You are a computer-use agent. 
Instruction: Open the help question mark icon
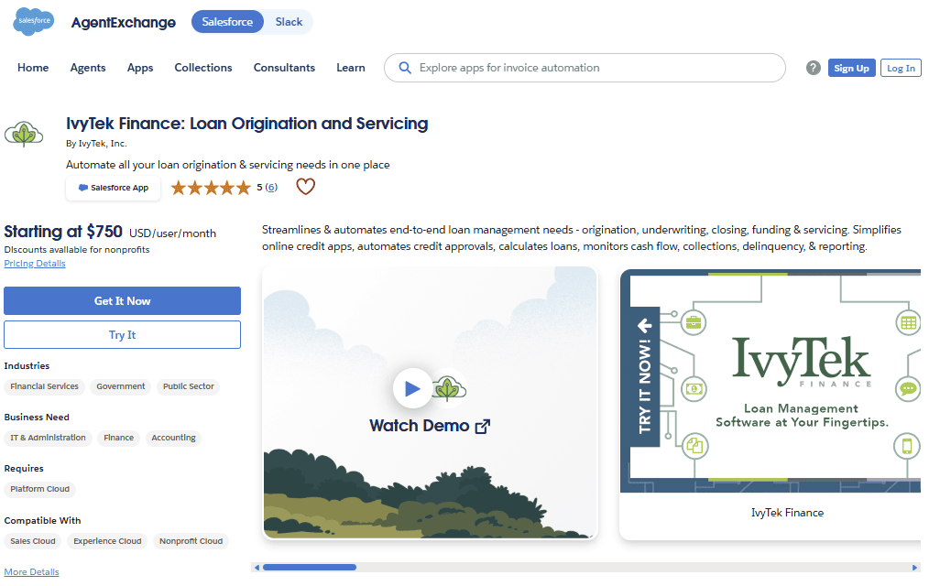pyautogui.click(x=813, y=68)
